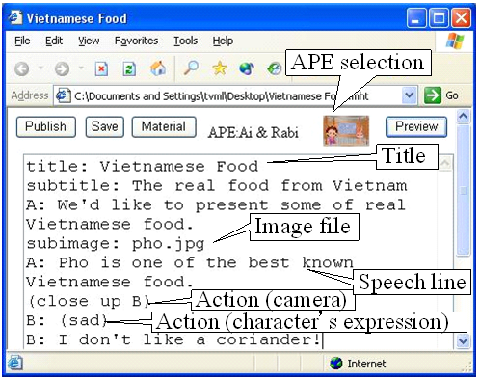Close the Vietnamese Food window
The image size is (480, 380).
click(462, 18)
